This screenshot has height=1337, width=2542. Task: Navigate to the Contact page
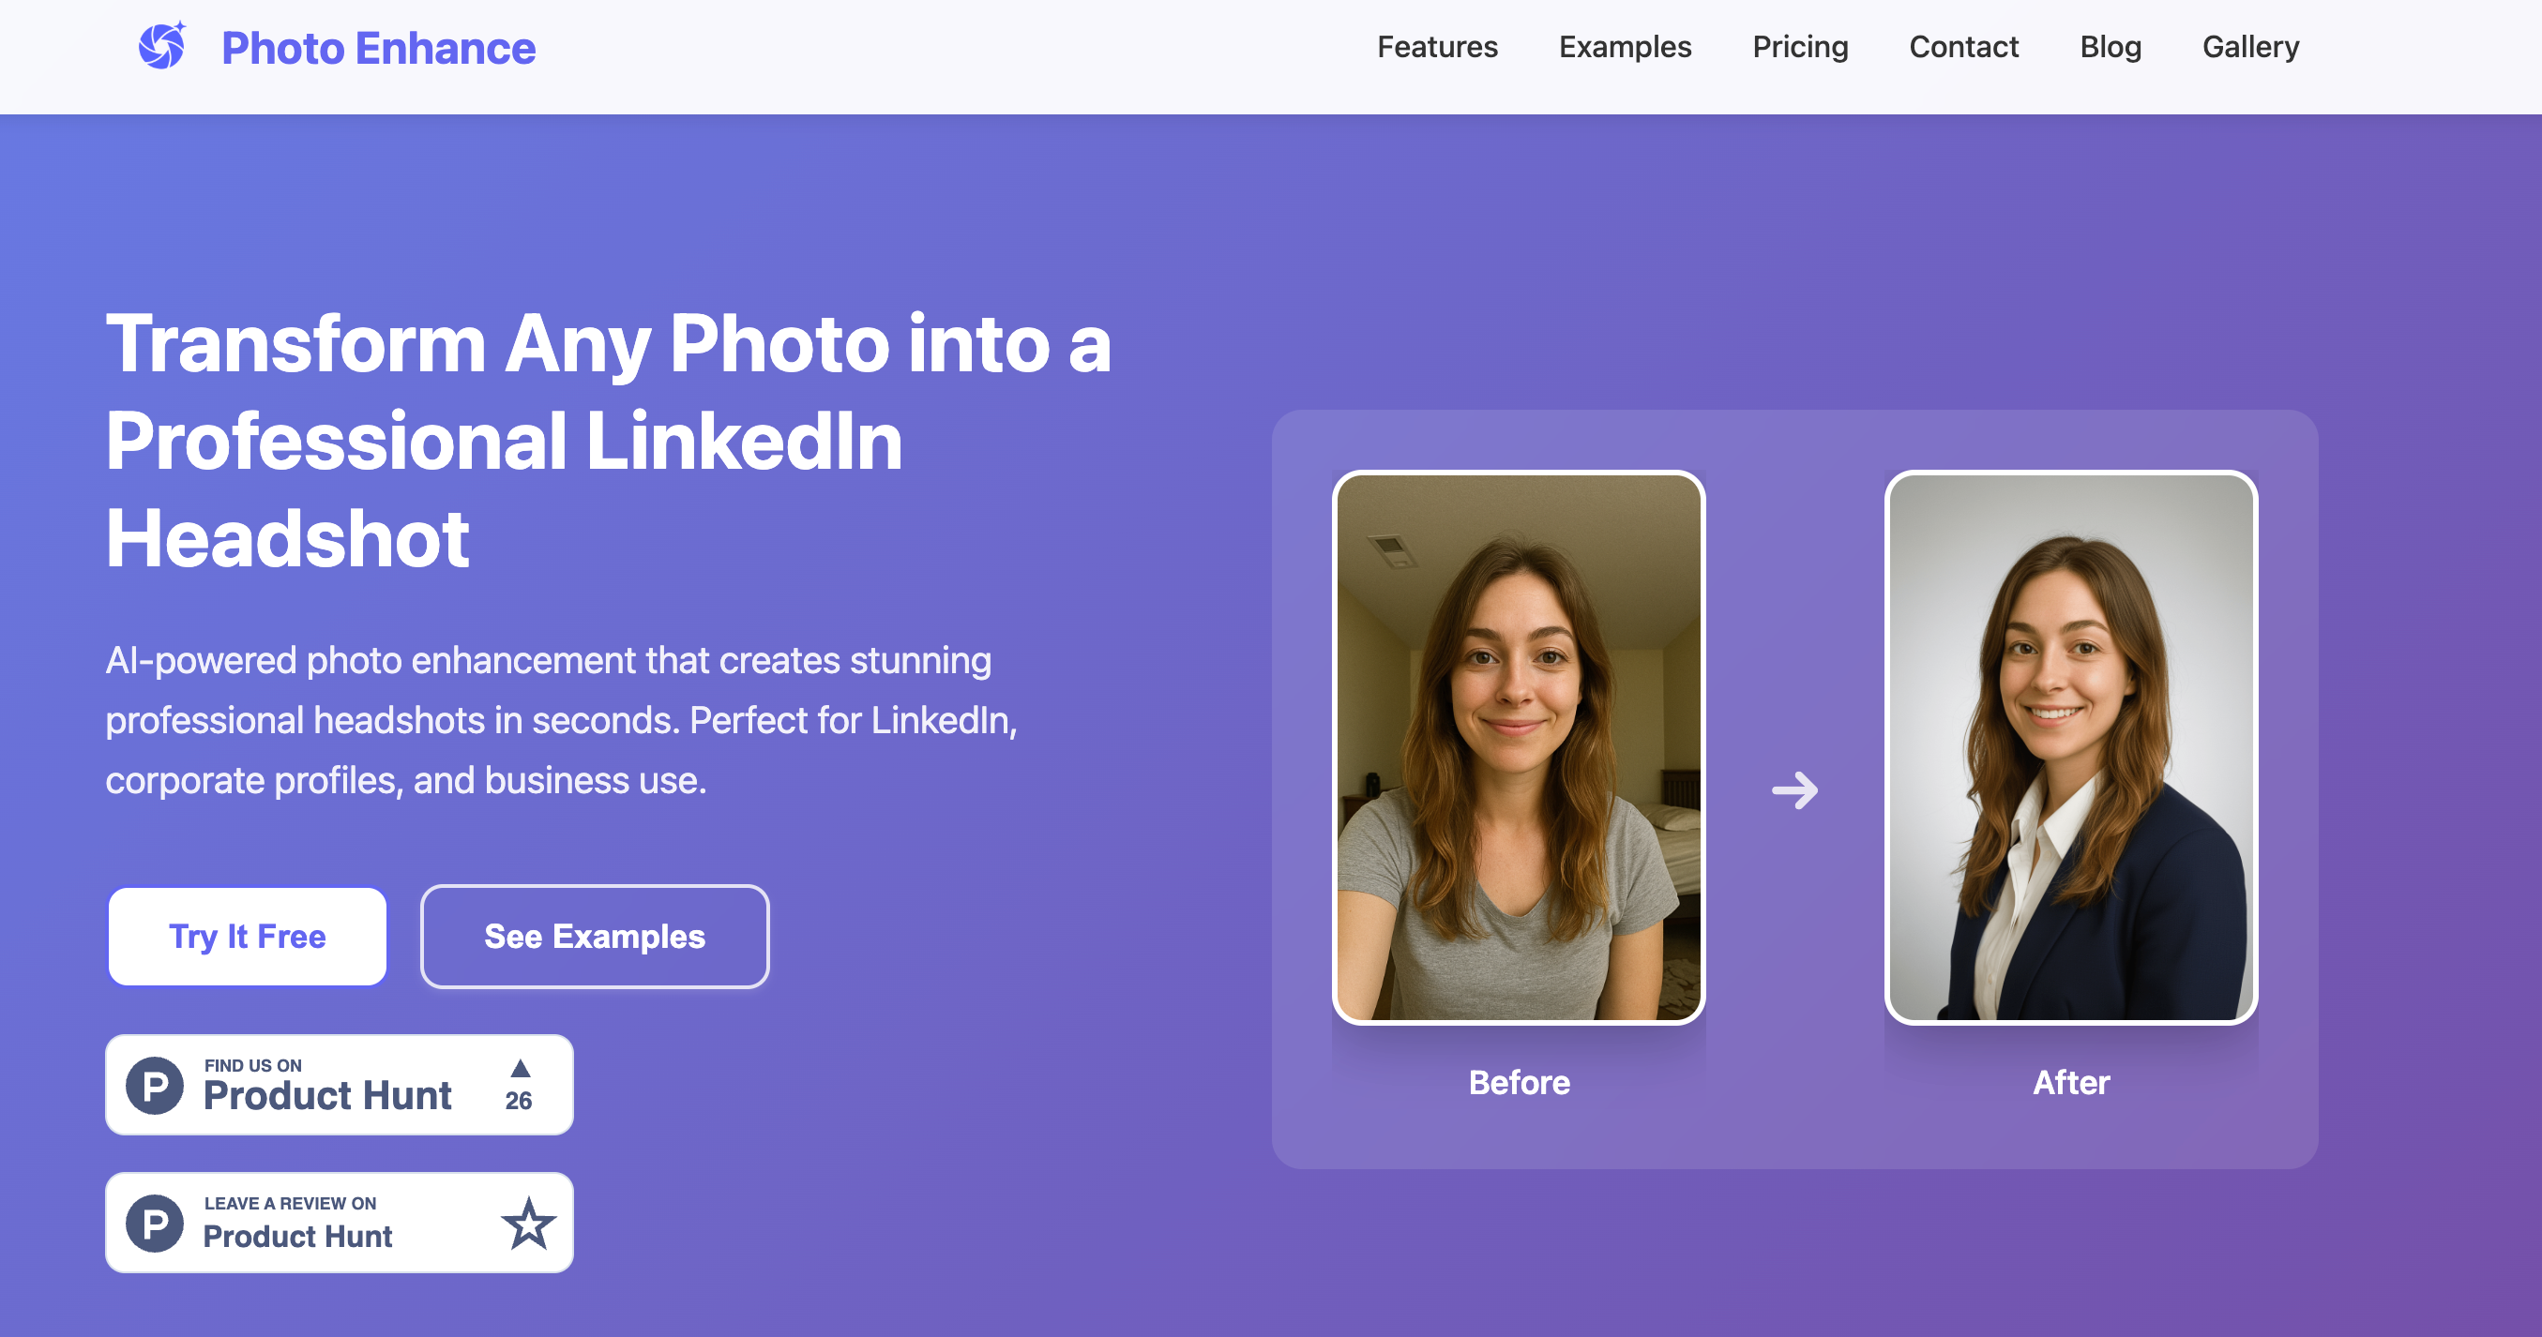tap(1962, 46)
